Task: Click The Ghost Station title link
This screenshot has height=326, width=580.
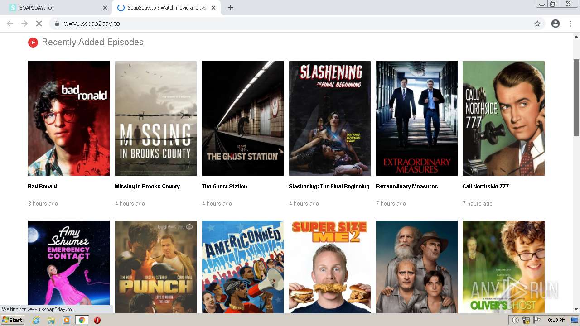Action: 224,187
